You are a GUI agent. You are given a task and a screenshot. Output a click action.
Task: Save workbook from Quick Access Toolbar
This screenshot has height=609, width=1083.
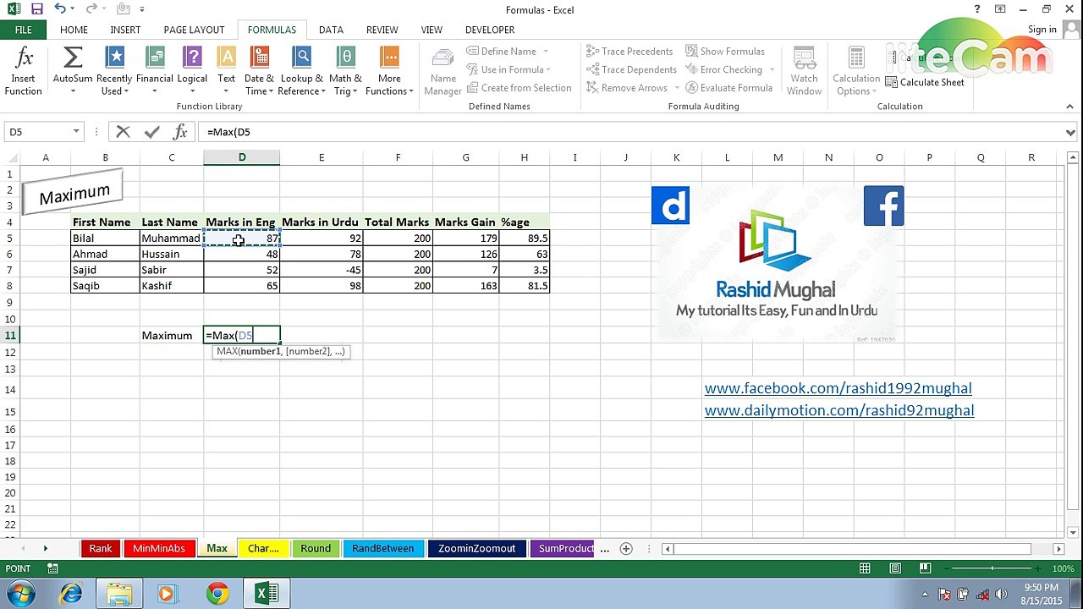(x=36, y=9)
